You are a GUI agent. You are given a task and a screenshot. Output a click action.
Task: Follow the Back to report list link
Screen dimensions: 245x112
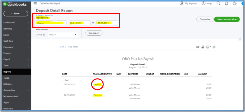click(44, 15)
